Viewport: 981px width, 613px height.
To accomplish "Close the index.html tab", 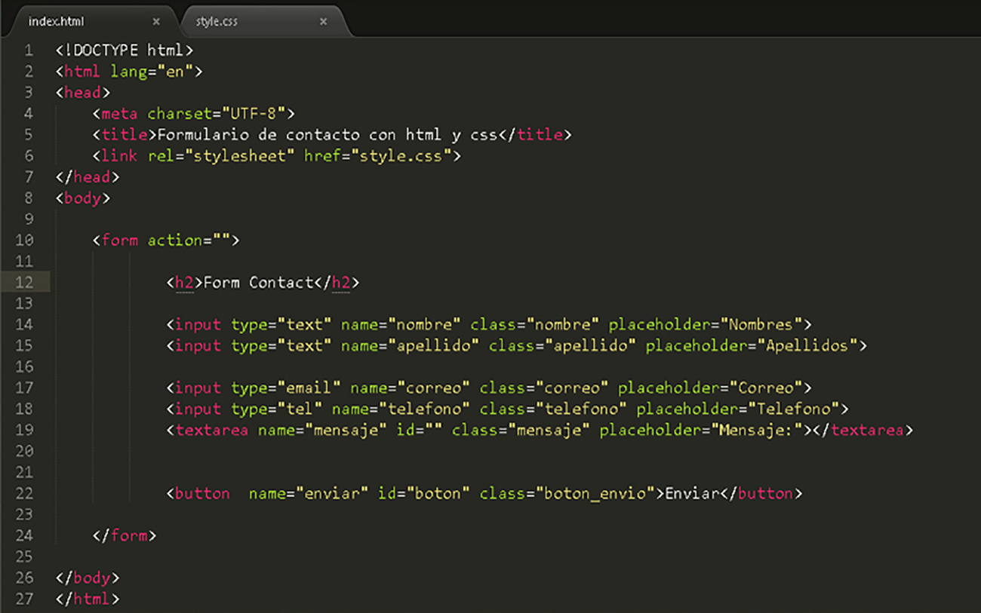I will (x=156, y=22).
